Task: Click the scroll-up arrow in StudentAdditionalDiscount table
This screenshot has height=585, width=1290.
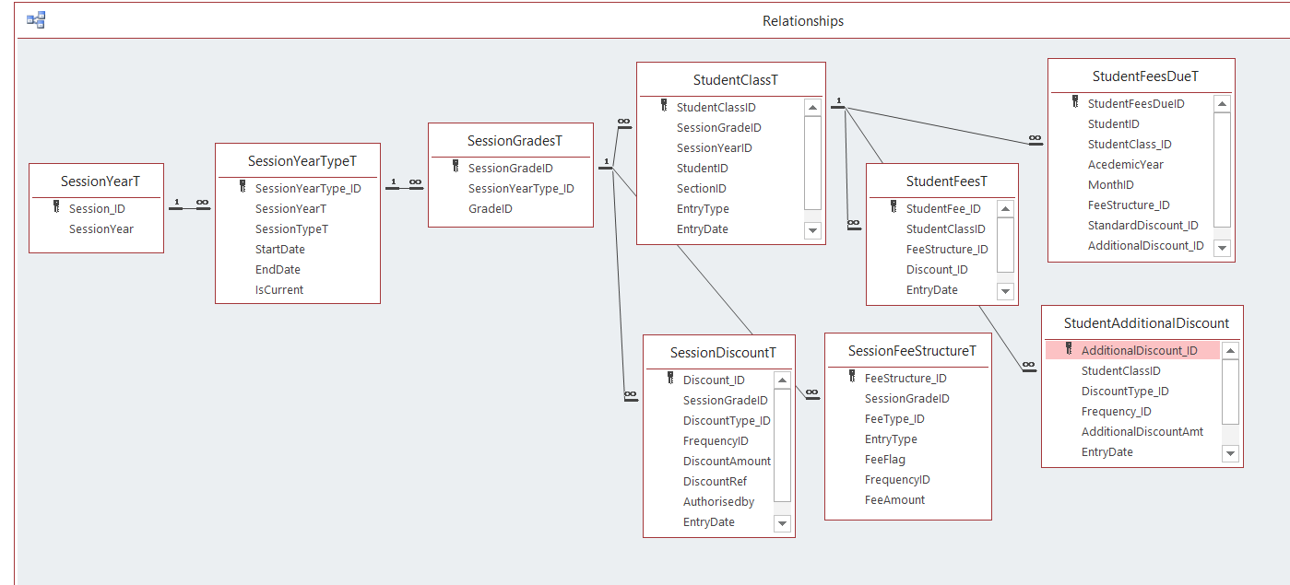Action: click(1230, 351)
